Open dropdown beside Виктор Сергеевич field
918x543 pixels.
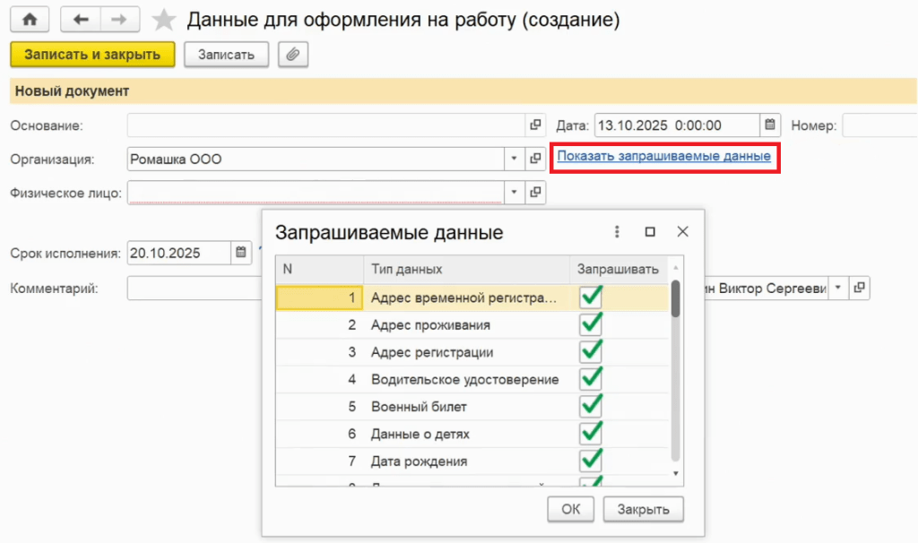[x=838, y=288]
